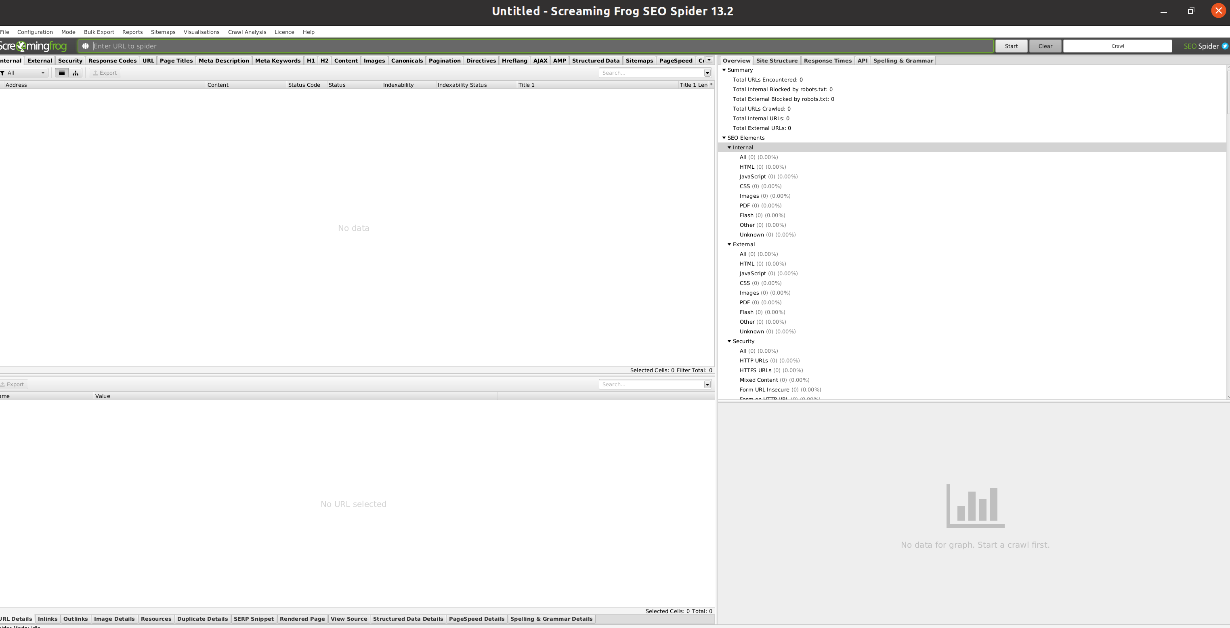Sort by Address column header
This screenshot has width=1230, height=628.
point(104,85)
